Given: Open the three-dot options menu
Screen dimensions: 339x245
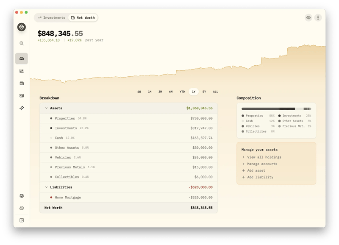Looking at the screenshot, I should (318, 18).
